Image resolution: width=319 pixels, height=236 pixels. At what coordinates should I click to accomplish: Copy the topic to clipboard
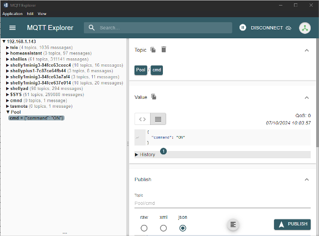click(153, 49)
